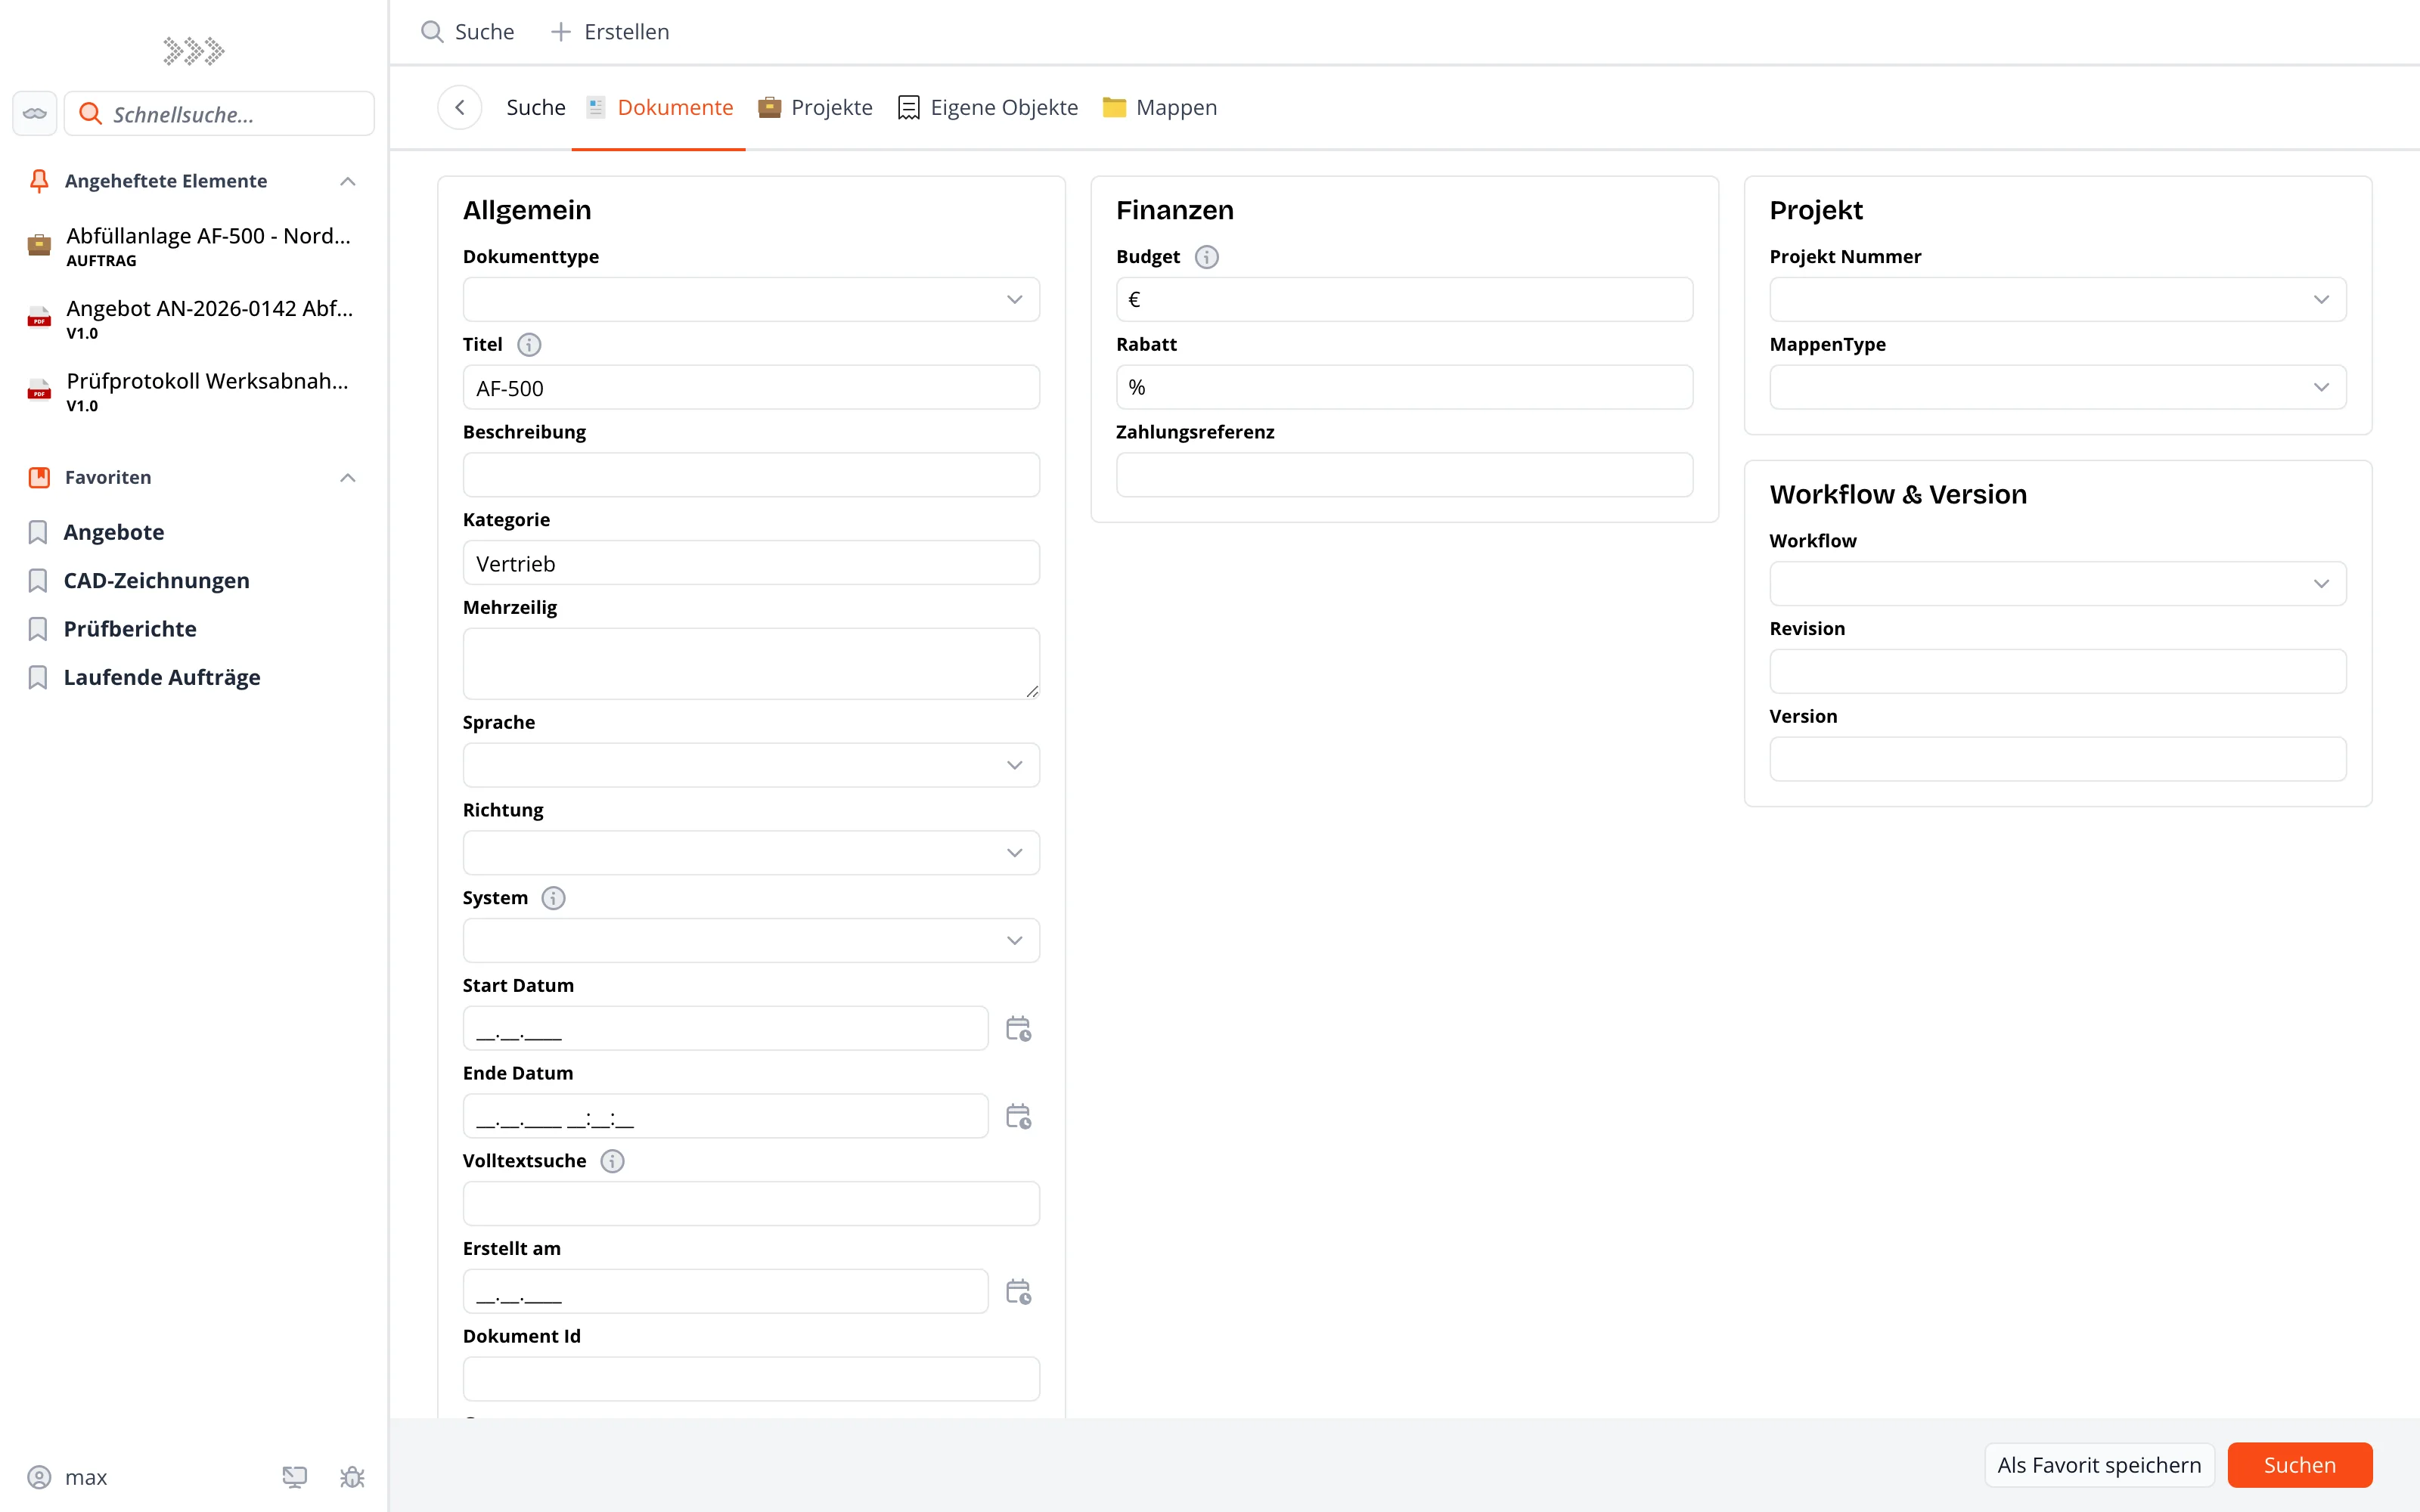2420x1512 pixels.
Task: Click the Zahlungsreferenz input field
Action: 1404,475
